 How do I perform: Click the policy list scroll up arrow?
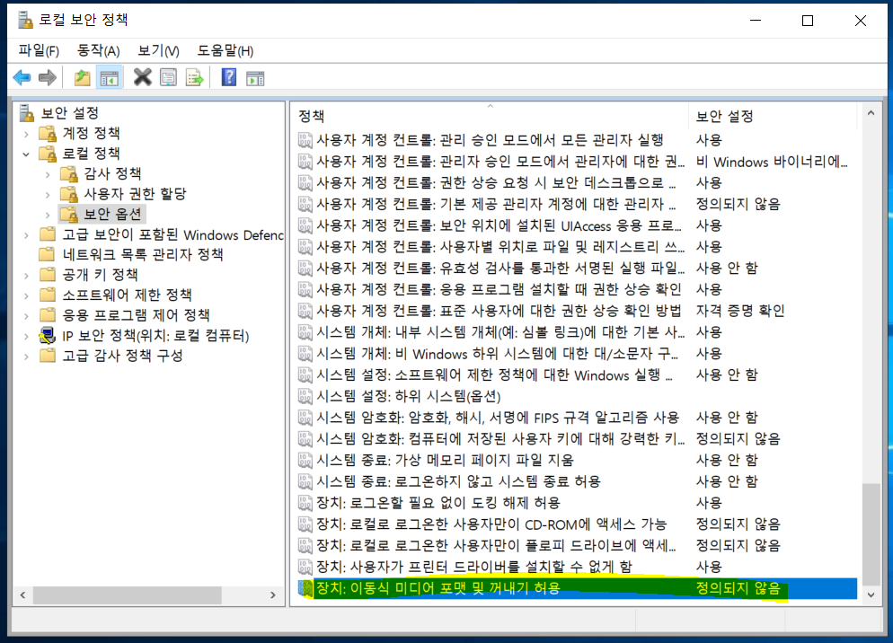[x=871, y=113]
